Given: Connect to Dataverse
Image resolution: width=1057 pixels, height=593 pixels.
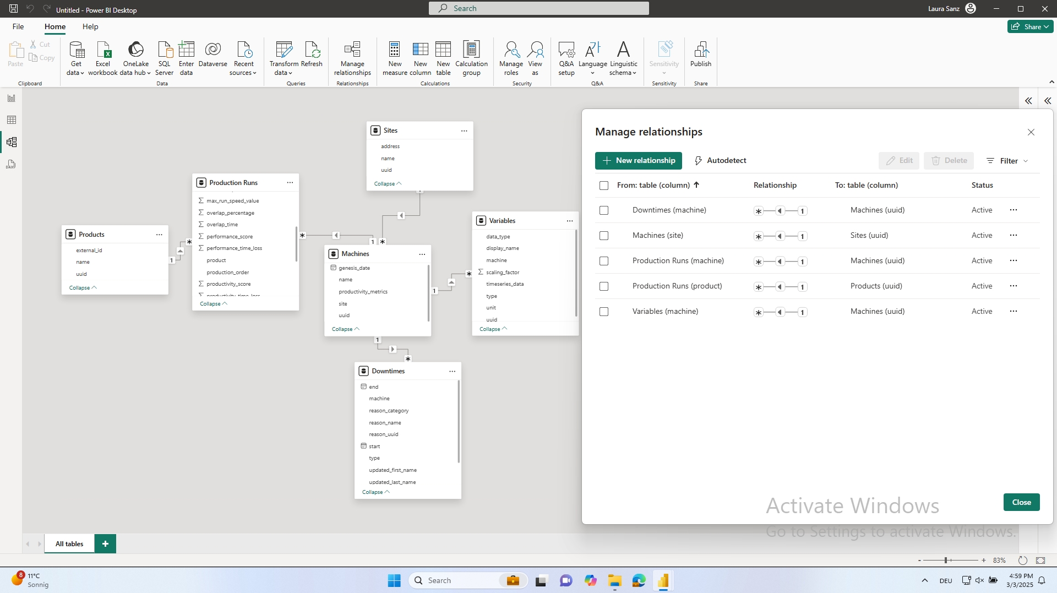Looking at the screenshot, I should [213, 54].
